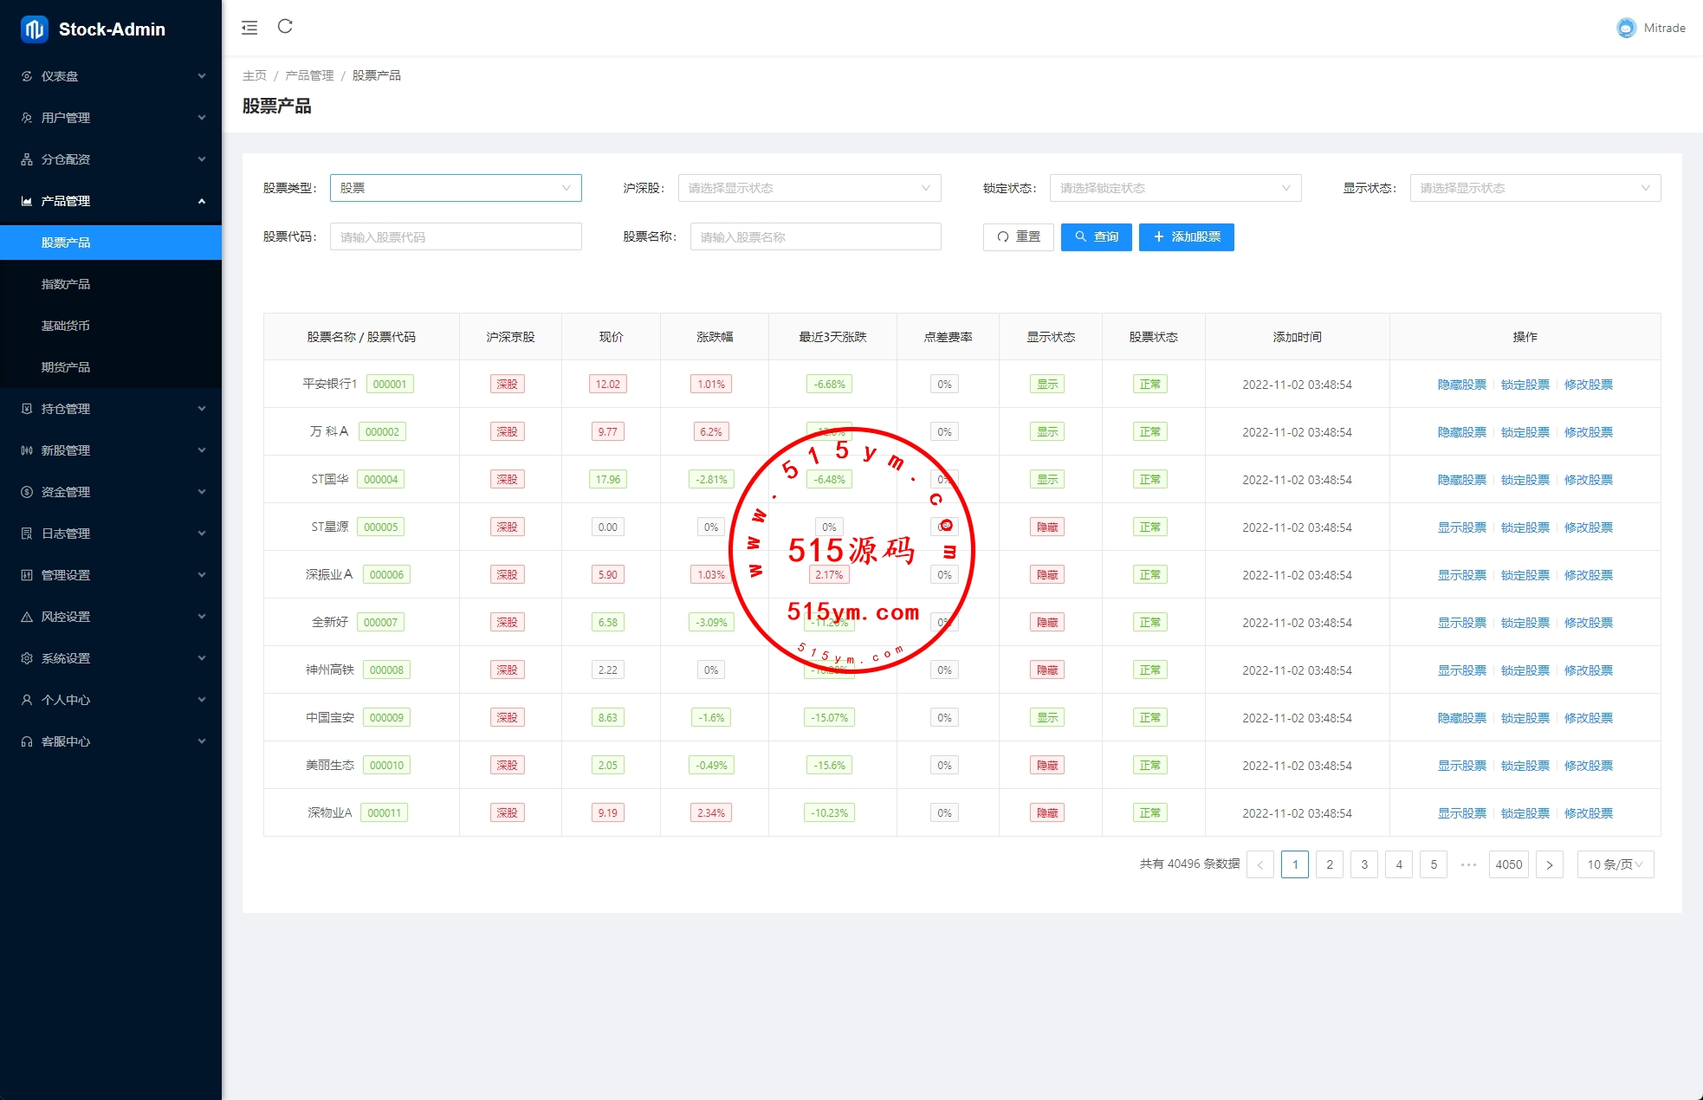Screen dimensions: 1703x1100
Task: Click the 查询 search button
Action: click(1096, 236)
